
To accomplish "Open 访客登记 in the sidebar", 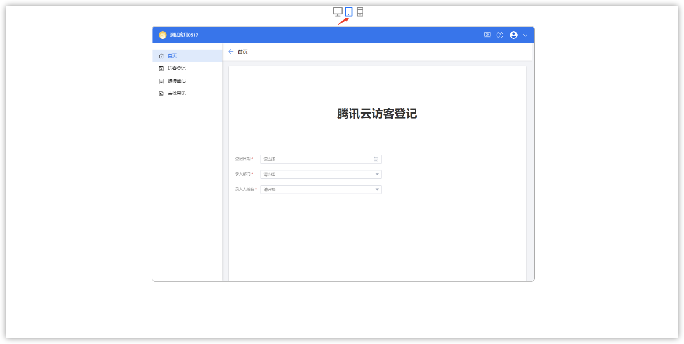I will coord(187,68).
